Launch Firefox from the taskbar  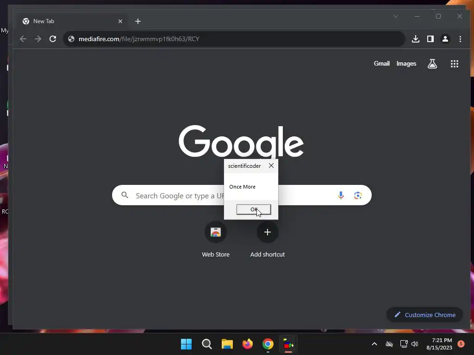pos(248,344)
